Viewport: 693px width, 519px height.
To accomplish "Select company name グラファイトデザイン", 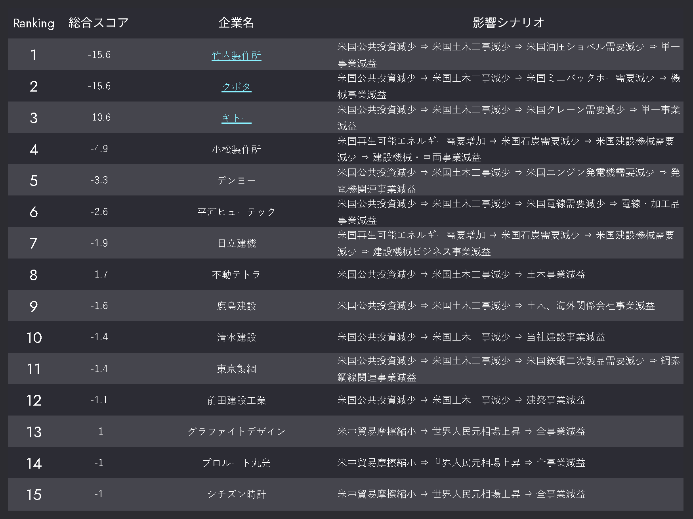I will [x=236, y=432].
